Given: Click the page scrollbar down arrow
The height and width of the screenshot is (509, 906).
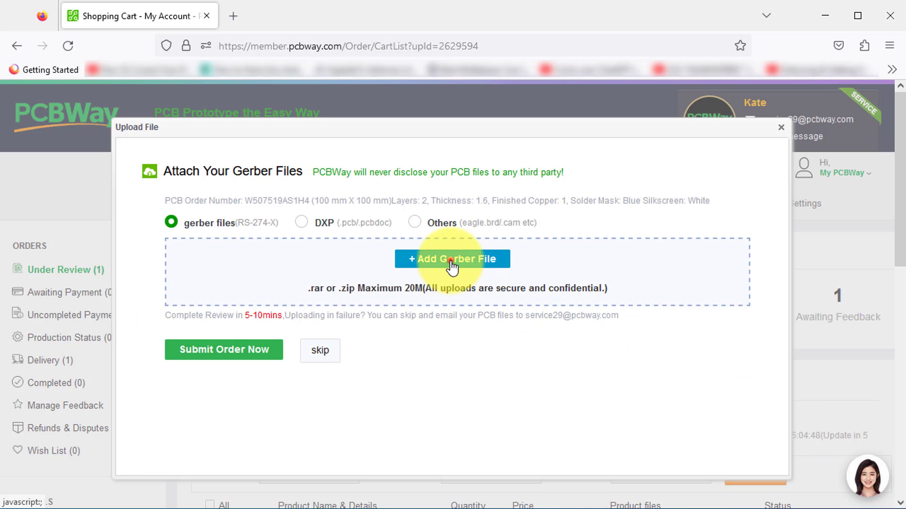Looking at the screenshot, I should point(900,502).
